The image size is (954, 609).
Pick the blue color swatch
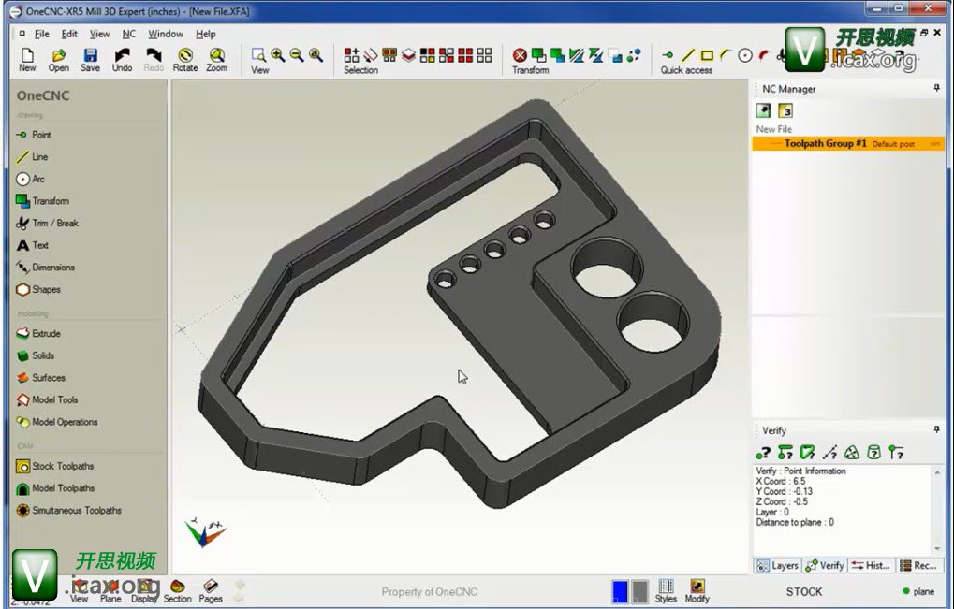(619, 591)
